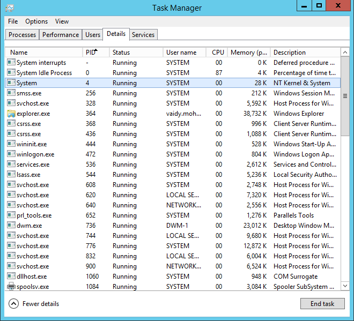Collapse view with Fewer details chevron

tap(14, 304)
